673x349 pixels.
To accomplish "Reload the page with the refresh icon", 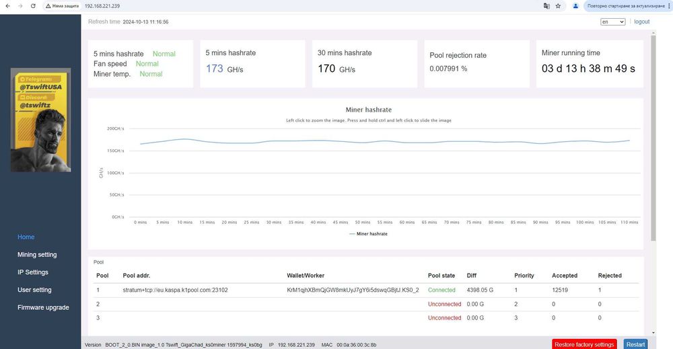I will (33, 6).
